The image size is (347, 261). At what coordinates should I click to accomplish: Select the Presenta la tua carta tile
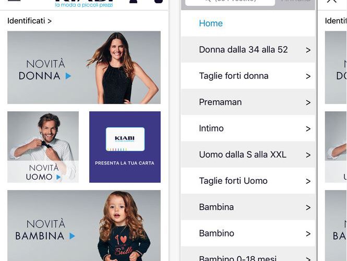[125, 147]
